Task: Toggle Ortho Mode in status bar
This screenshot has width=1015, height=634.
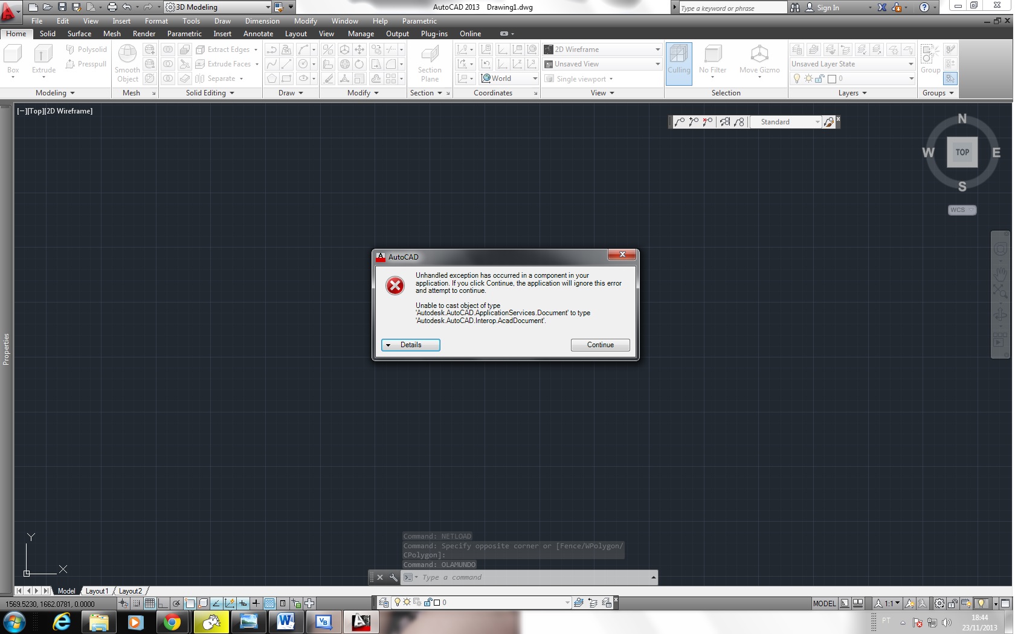Action: (x=163, y=603)
